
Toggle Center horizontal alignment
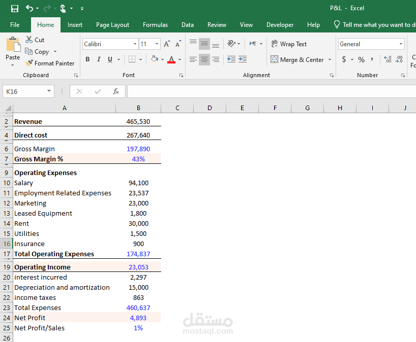[204, 59]
